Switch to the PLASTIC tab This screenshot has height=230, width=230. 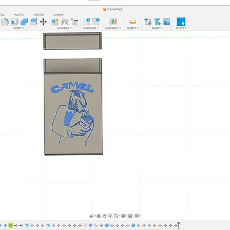pyautogui.click(x=19, y=14)
